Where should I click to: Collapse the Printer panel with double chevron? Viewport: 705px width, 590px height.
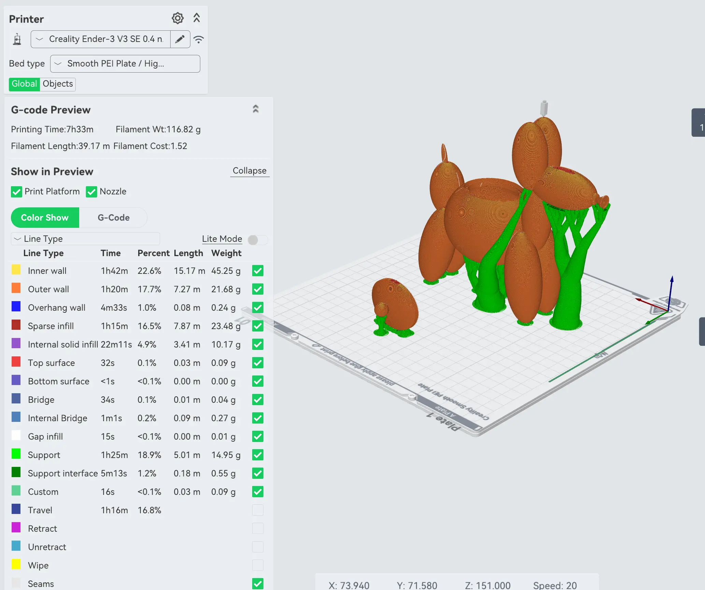(x=197, y=18)
